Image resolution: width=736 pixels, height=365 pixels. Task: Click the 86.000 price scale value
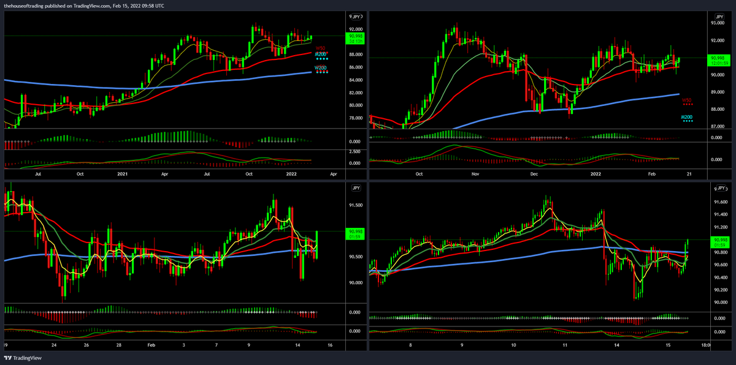356,67
